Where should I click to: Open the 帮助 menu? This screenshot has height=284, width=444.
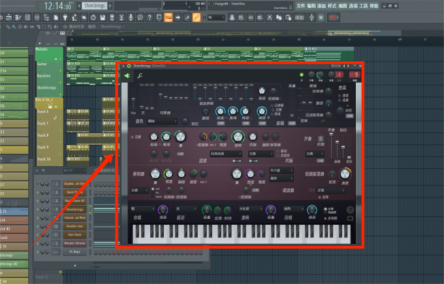373,6
